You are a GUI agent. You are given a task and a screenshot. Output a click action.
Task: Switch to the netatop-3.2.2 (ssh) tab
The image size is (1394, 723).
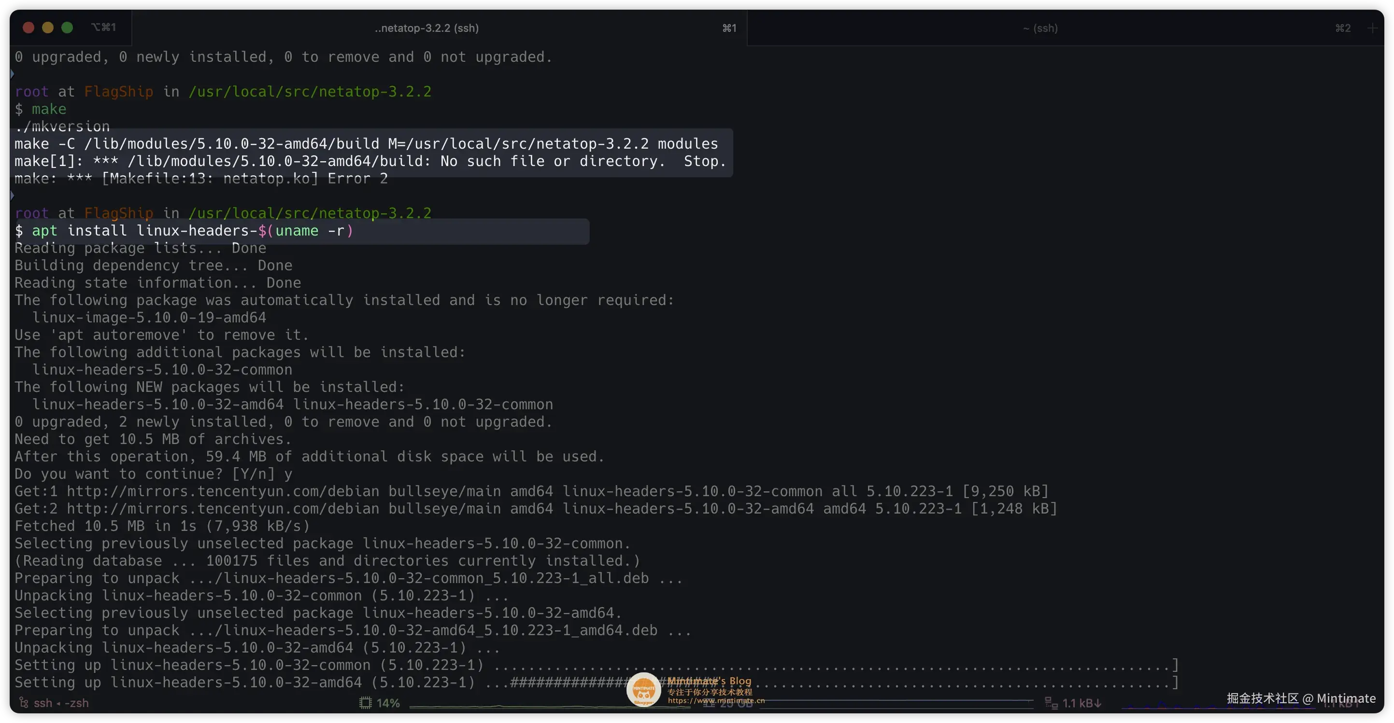coord(427,28)
